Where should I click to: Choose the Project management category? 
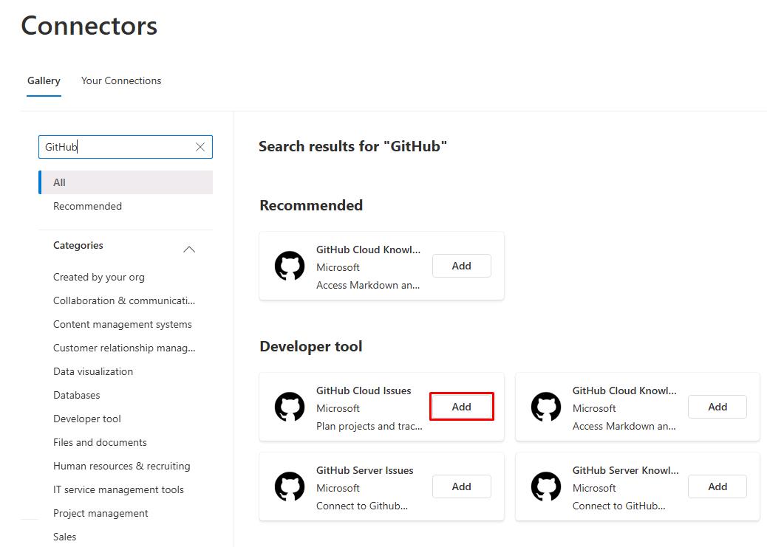click(100, 513)
